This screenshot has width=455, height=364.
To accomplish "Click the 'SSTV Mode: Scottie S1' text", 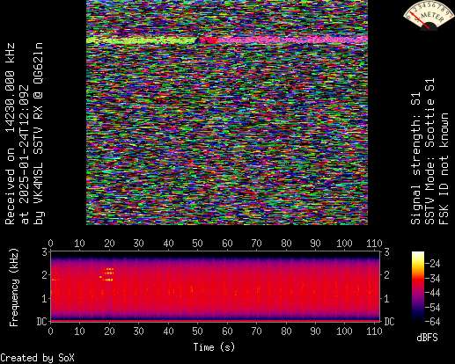I will [x=429, y=151].
